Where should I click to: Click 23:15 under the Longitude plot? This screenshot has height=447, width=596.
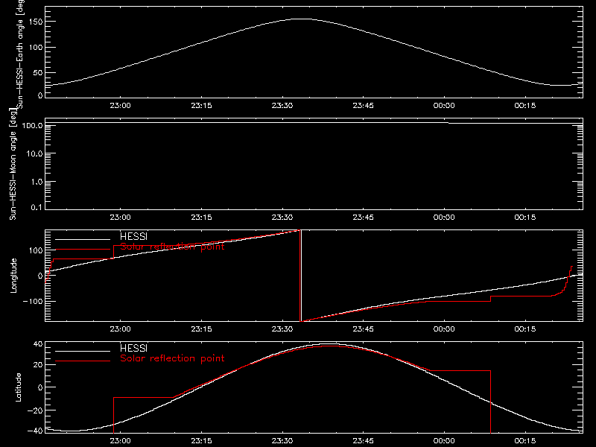(201, 329)
